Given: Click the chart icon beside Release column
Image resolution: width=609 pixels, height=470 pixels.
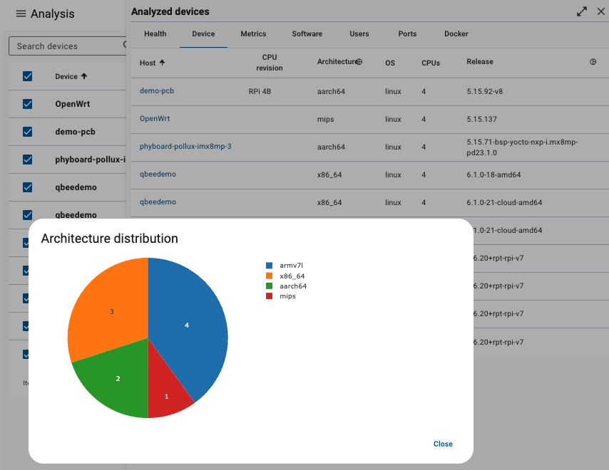Looking at the screenshot, I should pyautogui.click(x=593, y=62).
